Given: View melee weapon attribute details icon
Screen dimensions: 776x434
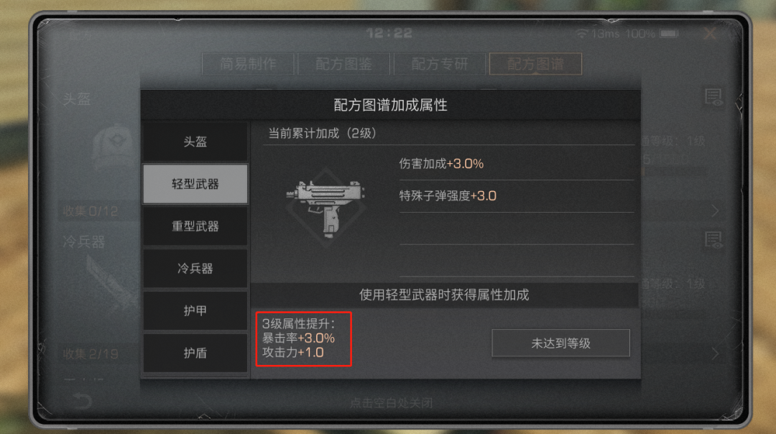Looking at the screenshot, I should [713, 240].
